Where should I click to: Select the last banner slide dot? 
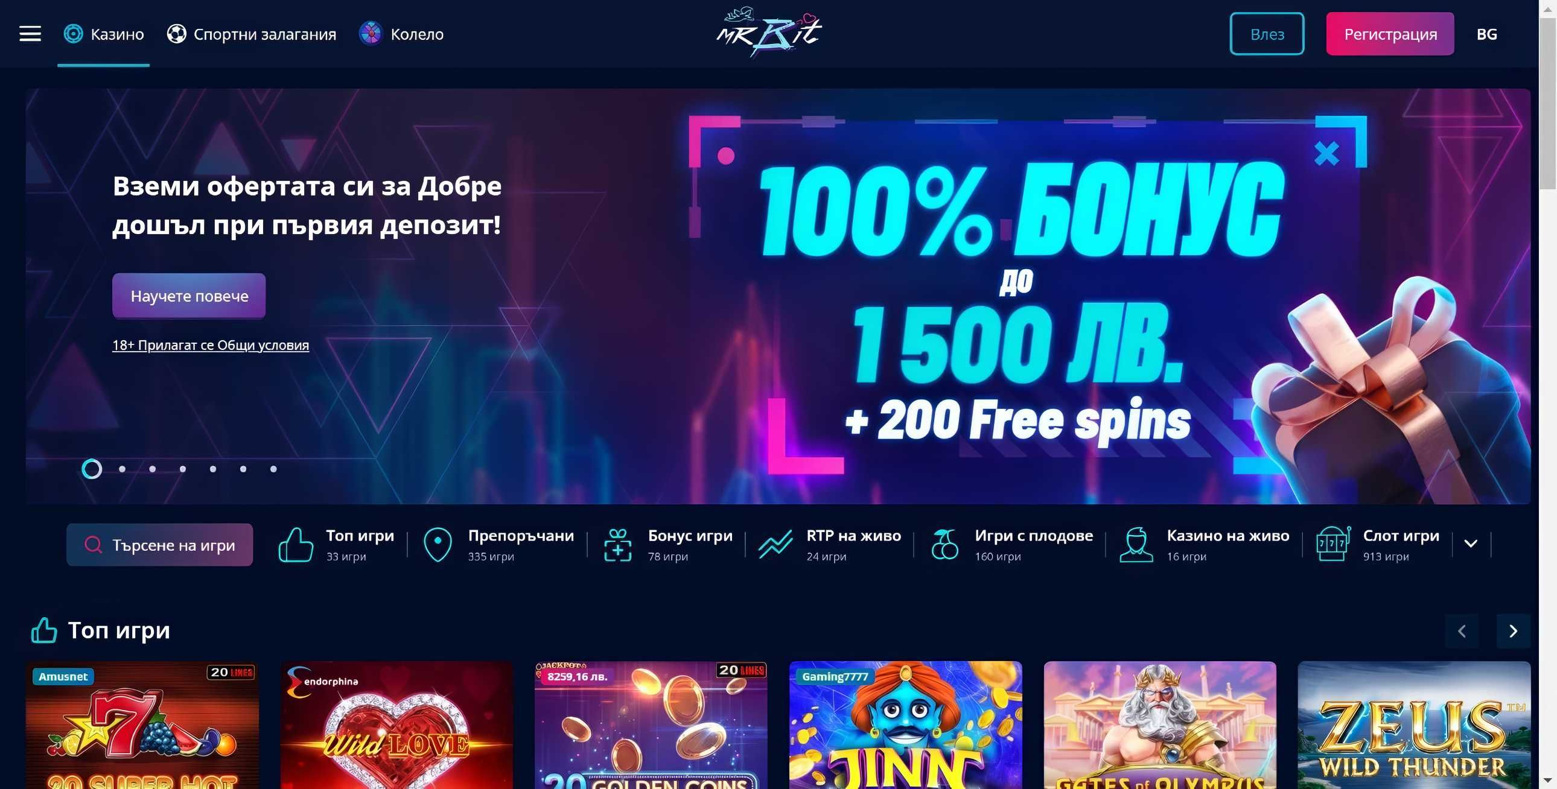click(273, 469)
